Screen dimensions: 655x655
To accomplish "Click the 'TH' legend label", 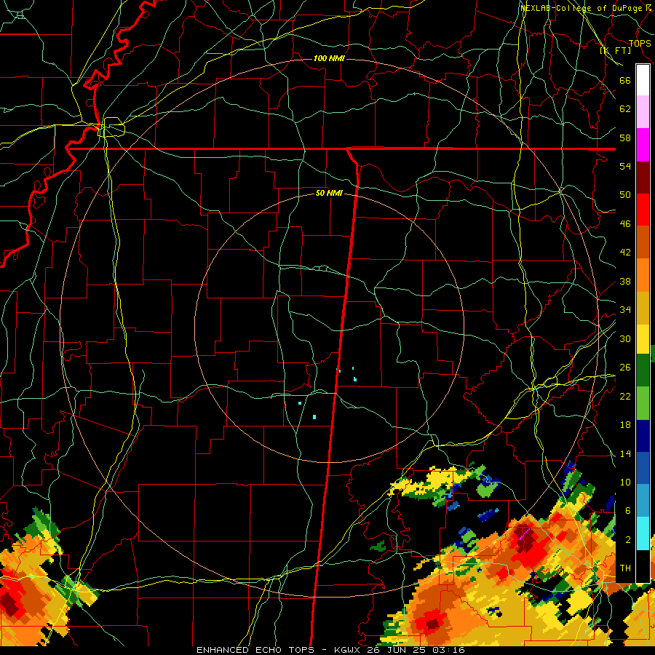I will click(x=625, y=568).
